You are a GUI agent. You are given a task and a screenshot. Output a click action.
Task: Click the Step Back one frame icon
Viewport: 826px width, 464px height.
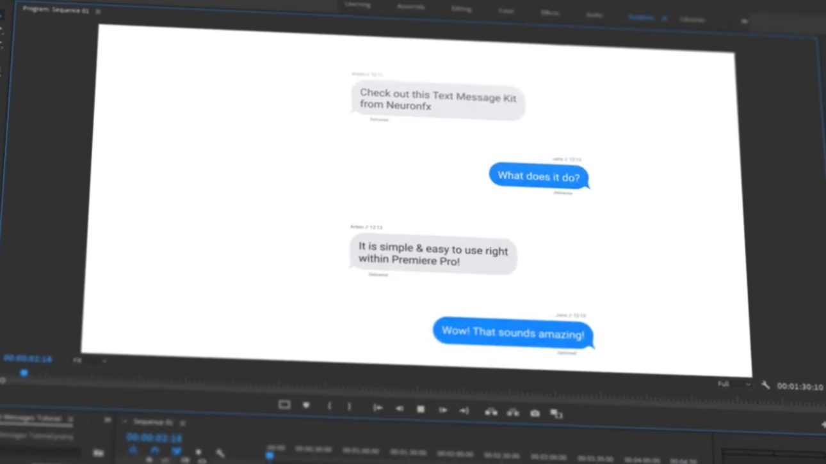click(x=398, y=409)
